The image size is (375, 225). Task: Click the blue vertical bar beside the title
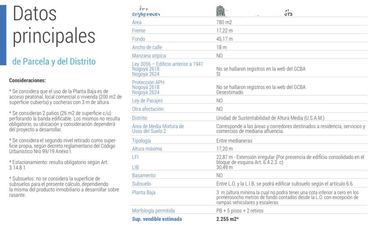click(x=3, y=35)
